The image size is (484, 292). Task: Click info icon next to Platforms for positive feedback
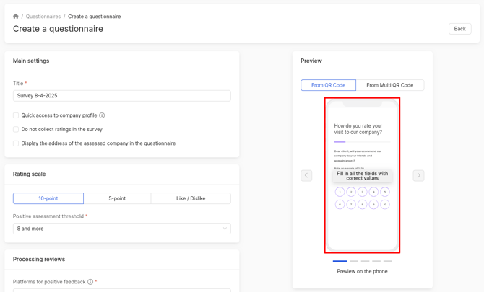[x=90, y=282]
